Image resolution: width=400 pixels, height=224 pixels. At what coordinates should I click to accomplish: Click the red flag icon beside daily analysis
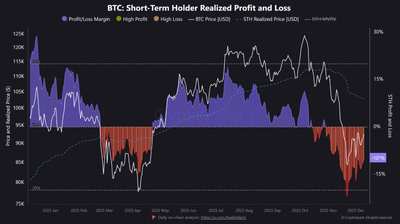154,217
